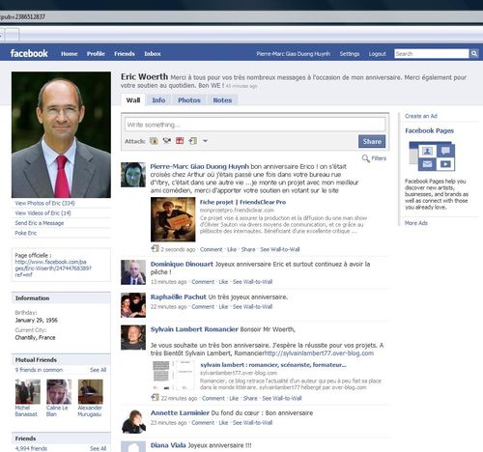Open Diana Viala's profile name
This screenshot has width=483, height=452.
point(168,445)
